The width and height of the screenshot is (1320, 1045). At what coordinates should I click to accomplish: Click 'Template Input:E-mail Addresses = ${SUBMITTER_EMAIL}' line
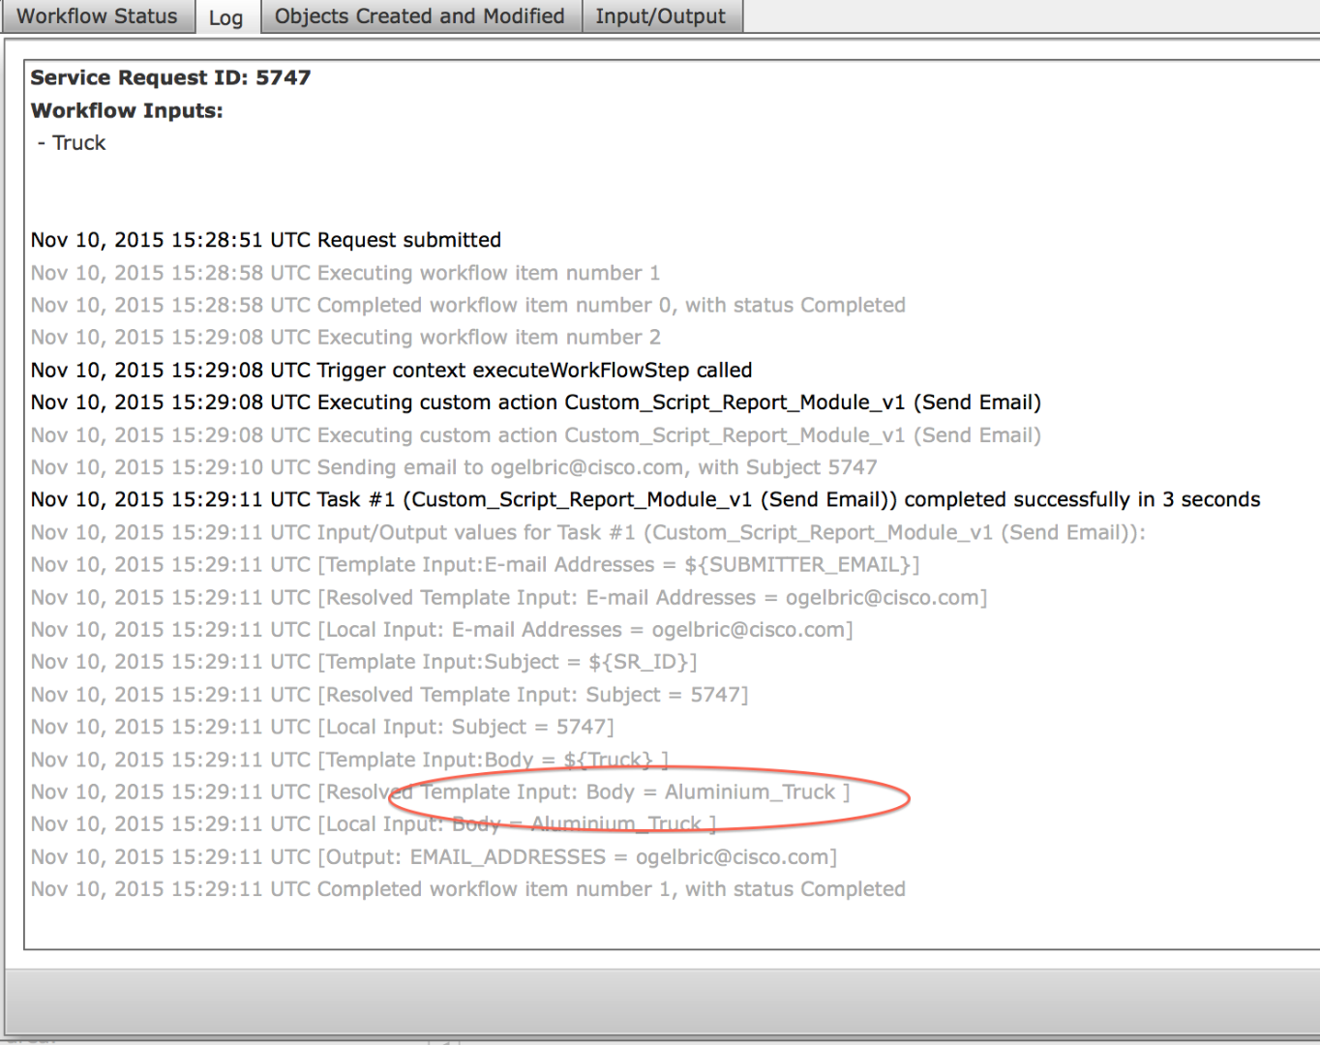475,564
